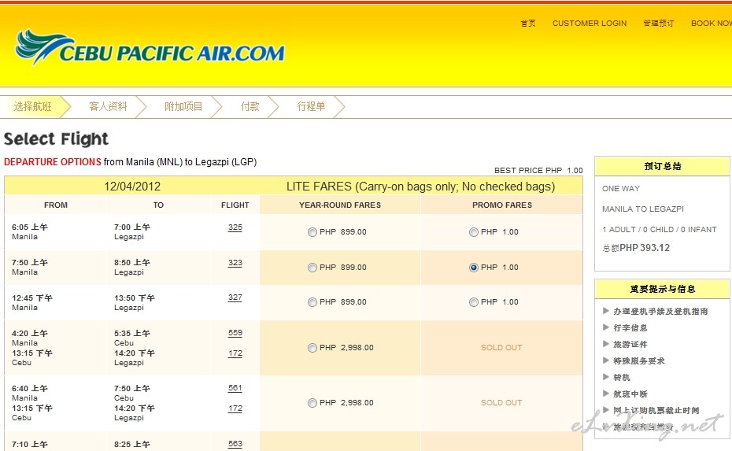This screenshot has width=732, height=451.
Task: Select PHP 2,998.00 fare for flights 561/172
Action: 312,403
